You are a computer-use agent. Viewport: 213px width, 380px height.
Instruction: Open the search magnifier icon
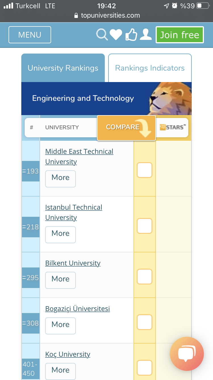tap(102, 35)
